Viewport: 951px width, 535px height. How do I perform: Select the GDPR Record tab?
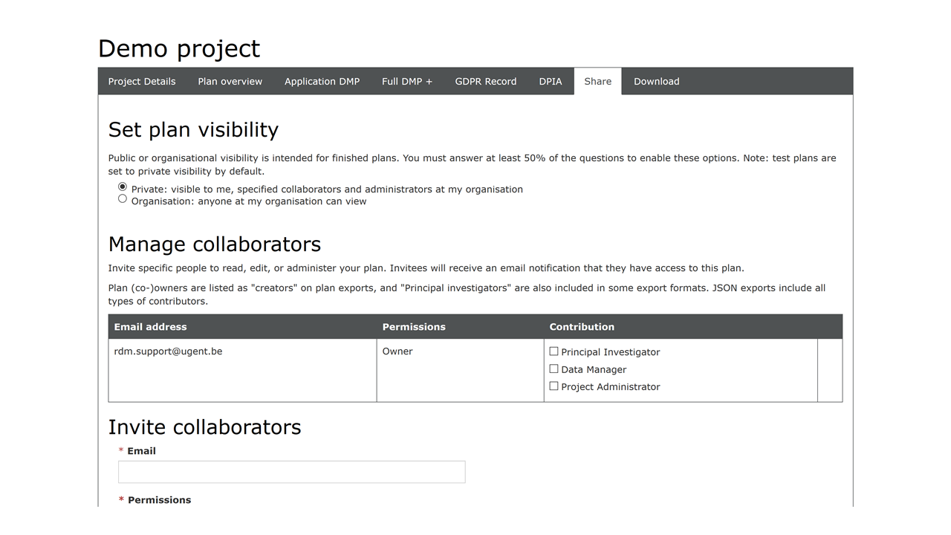tap(485, 82)
